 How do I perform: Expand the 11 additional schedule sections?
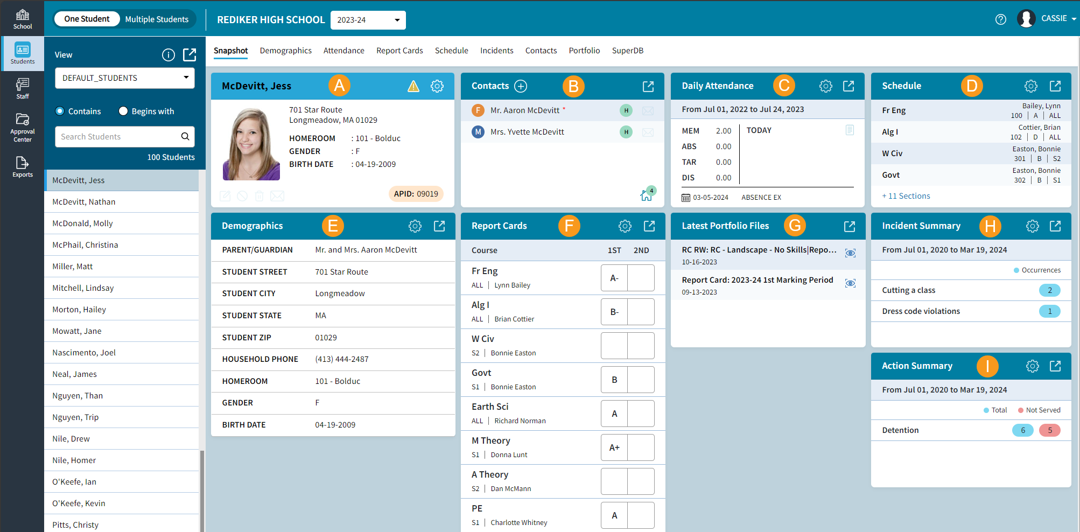point(906,195)
